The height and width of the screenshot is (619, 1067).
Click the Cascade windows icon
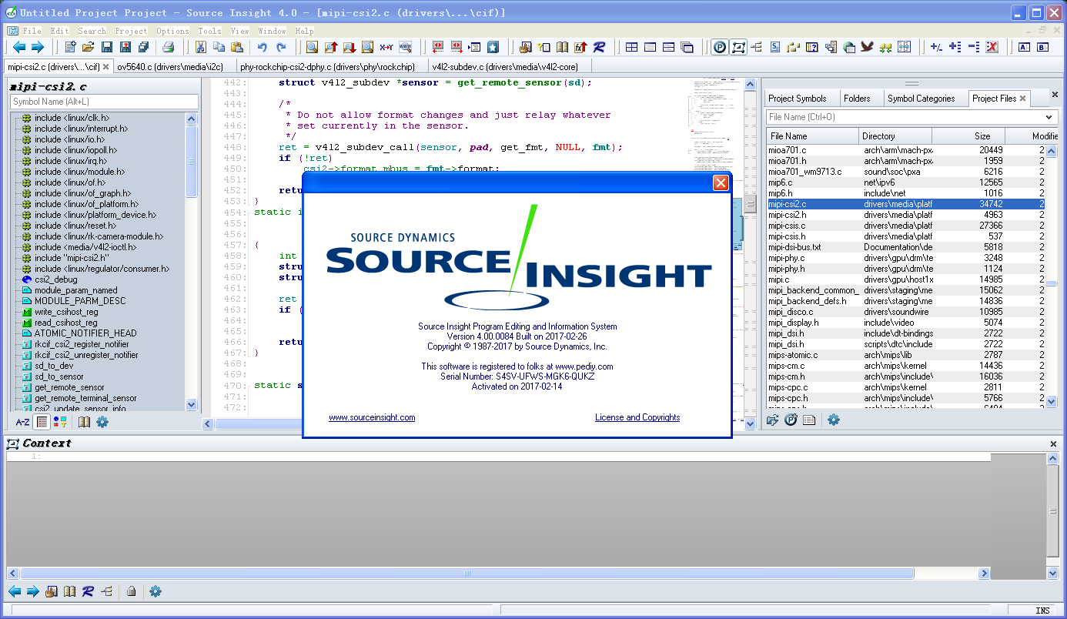tap(687, 47)
